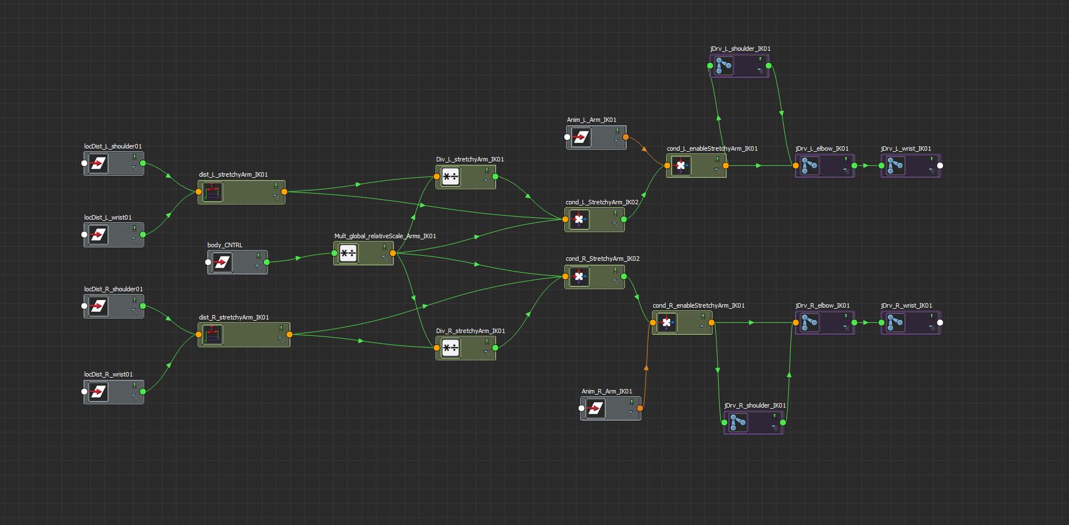Viewport: 1069px width, 525px height.
Task: Expand the dist_R_stretchyArm_IK01 node view mode
Action: [280, 339]
